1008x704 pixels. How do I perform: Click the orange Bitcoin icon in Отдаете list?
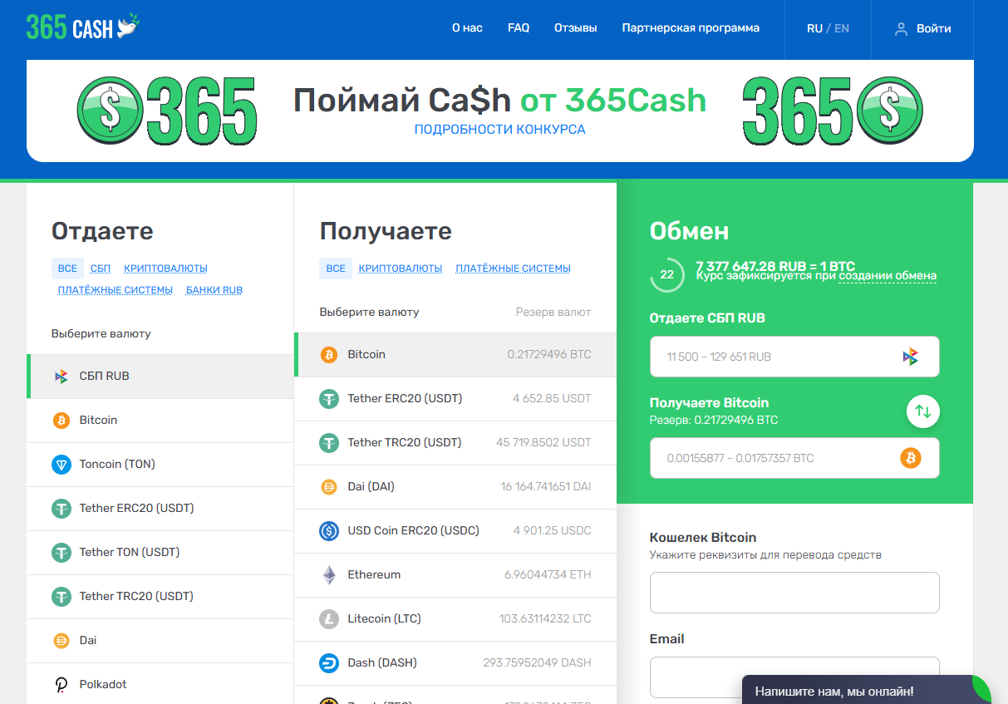[61, 421]
